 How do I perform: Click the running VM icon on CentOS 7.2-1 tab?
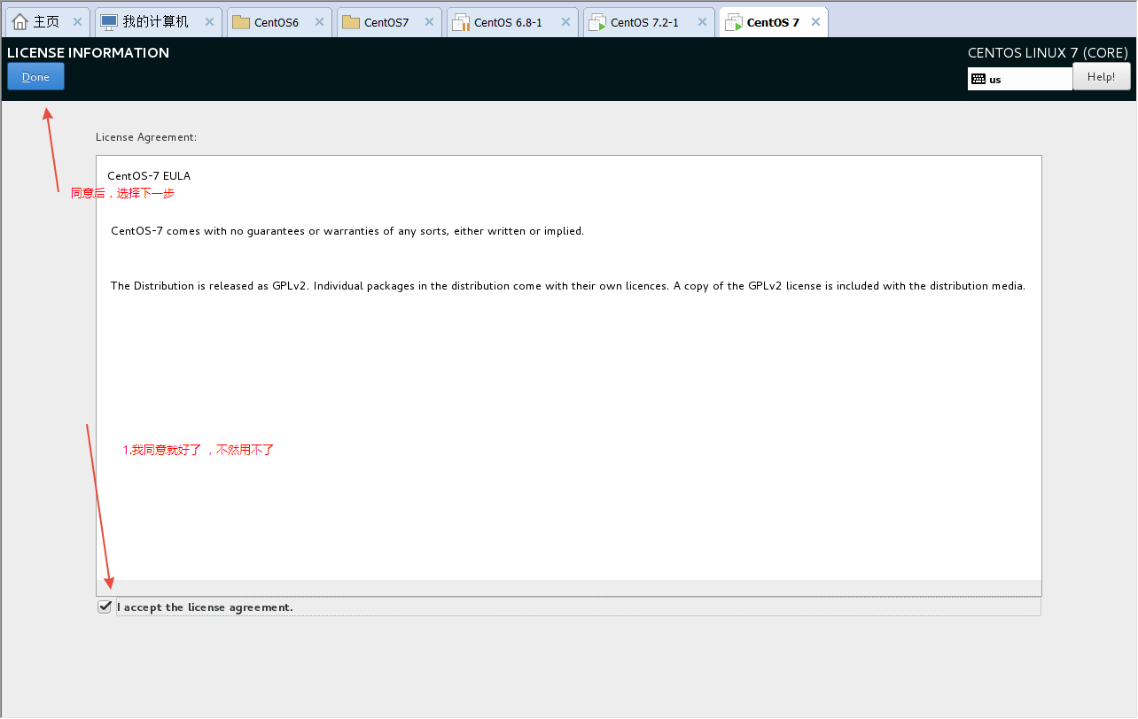click(x=597, y=22)
